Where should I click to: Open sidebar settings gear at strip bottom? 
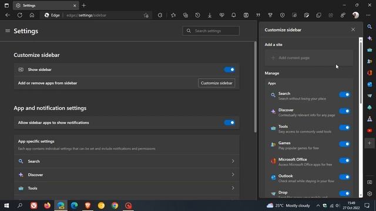[370, 194]
